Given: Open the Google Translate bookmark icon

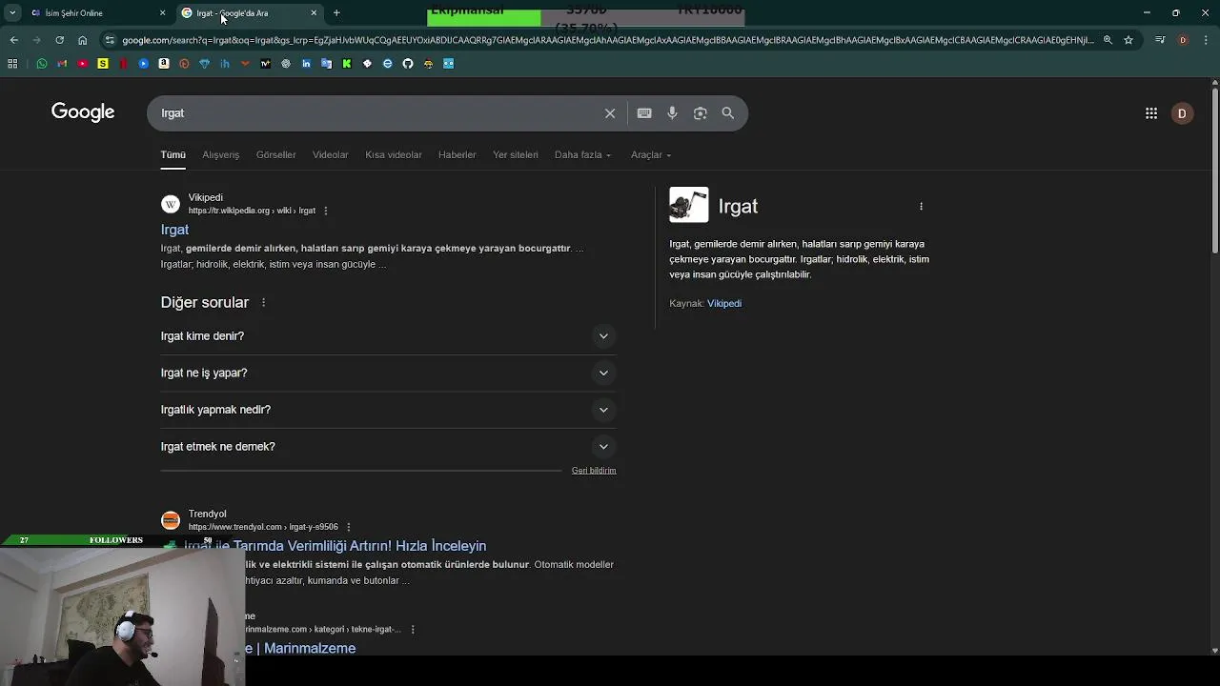Looking at the screenshot, I should (x=326, y=64).
